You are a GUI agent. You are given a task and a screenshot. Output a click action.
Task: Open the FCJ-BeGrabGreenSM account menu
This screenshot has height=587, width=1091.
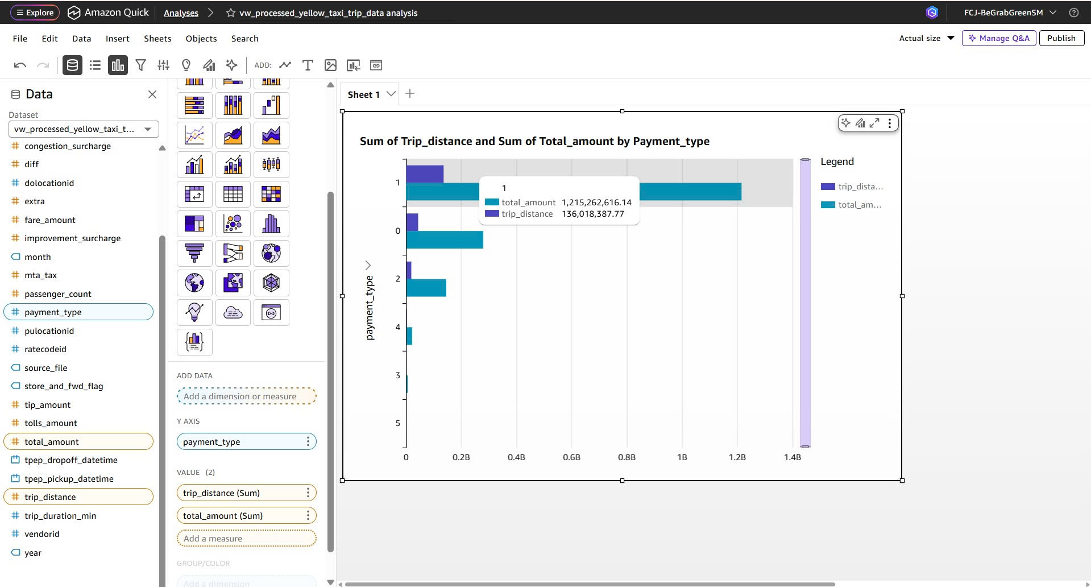[1010, 13]
